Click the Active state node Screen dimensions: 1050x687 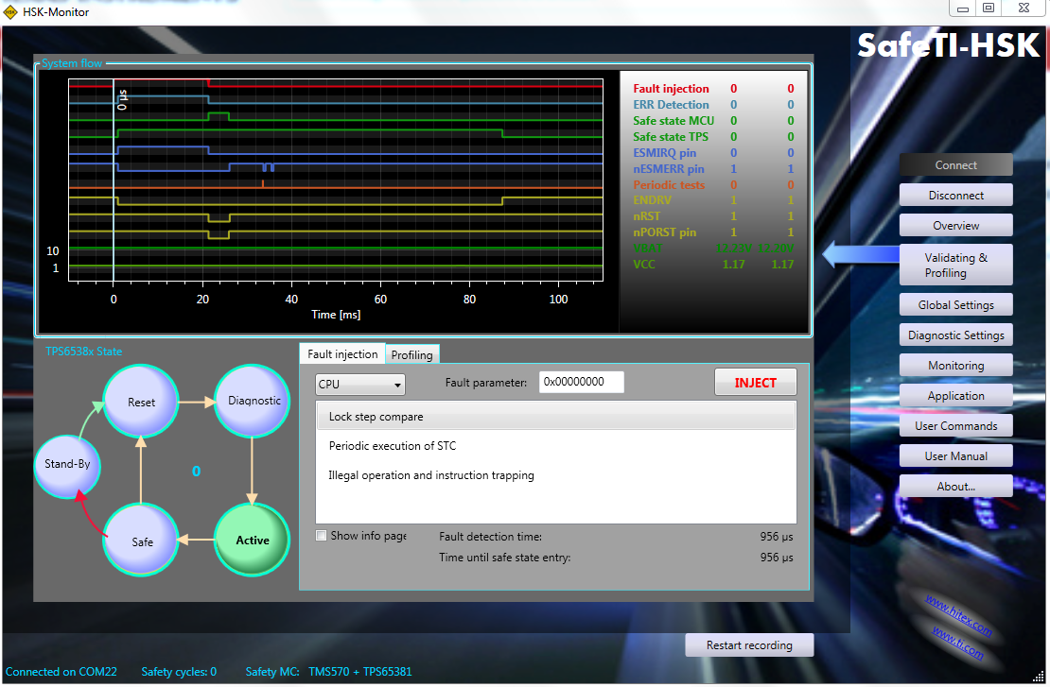(252, 540)
